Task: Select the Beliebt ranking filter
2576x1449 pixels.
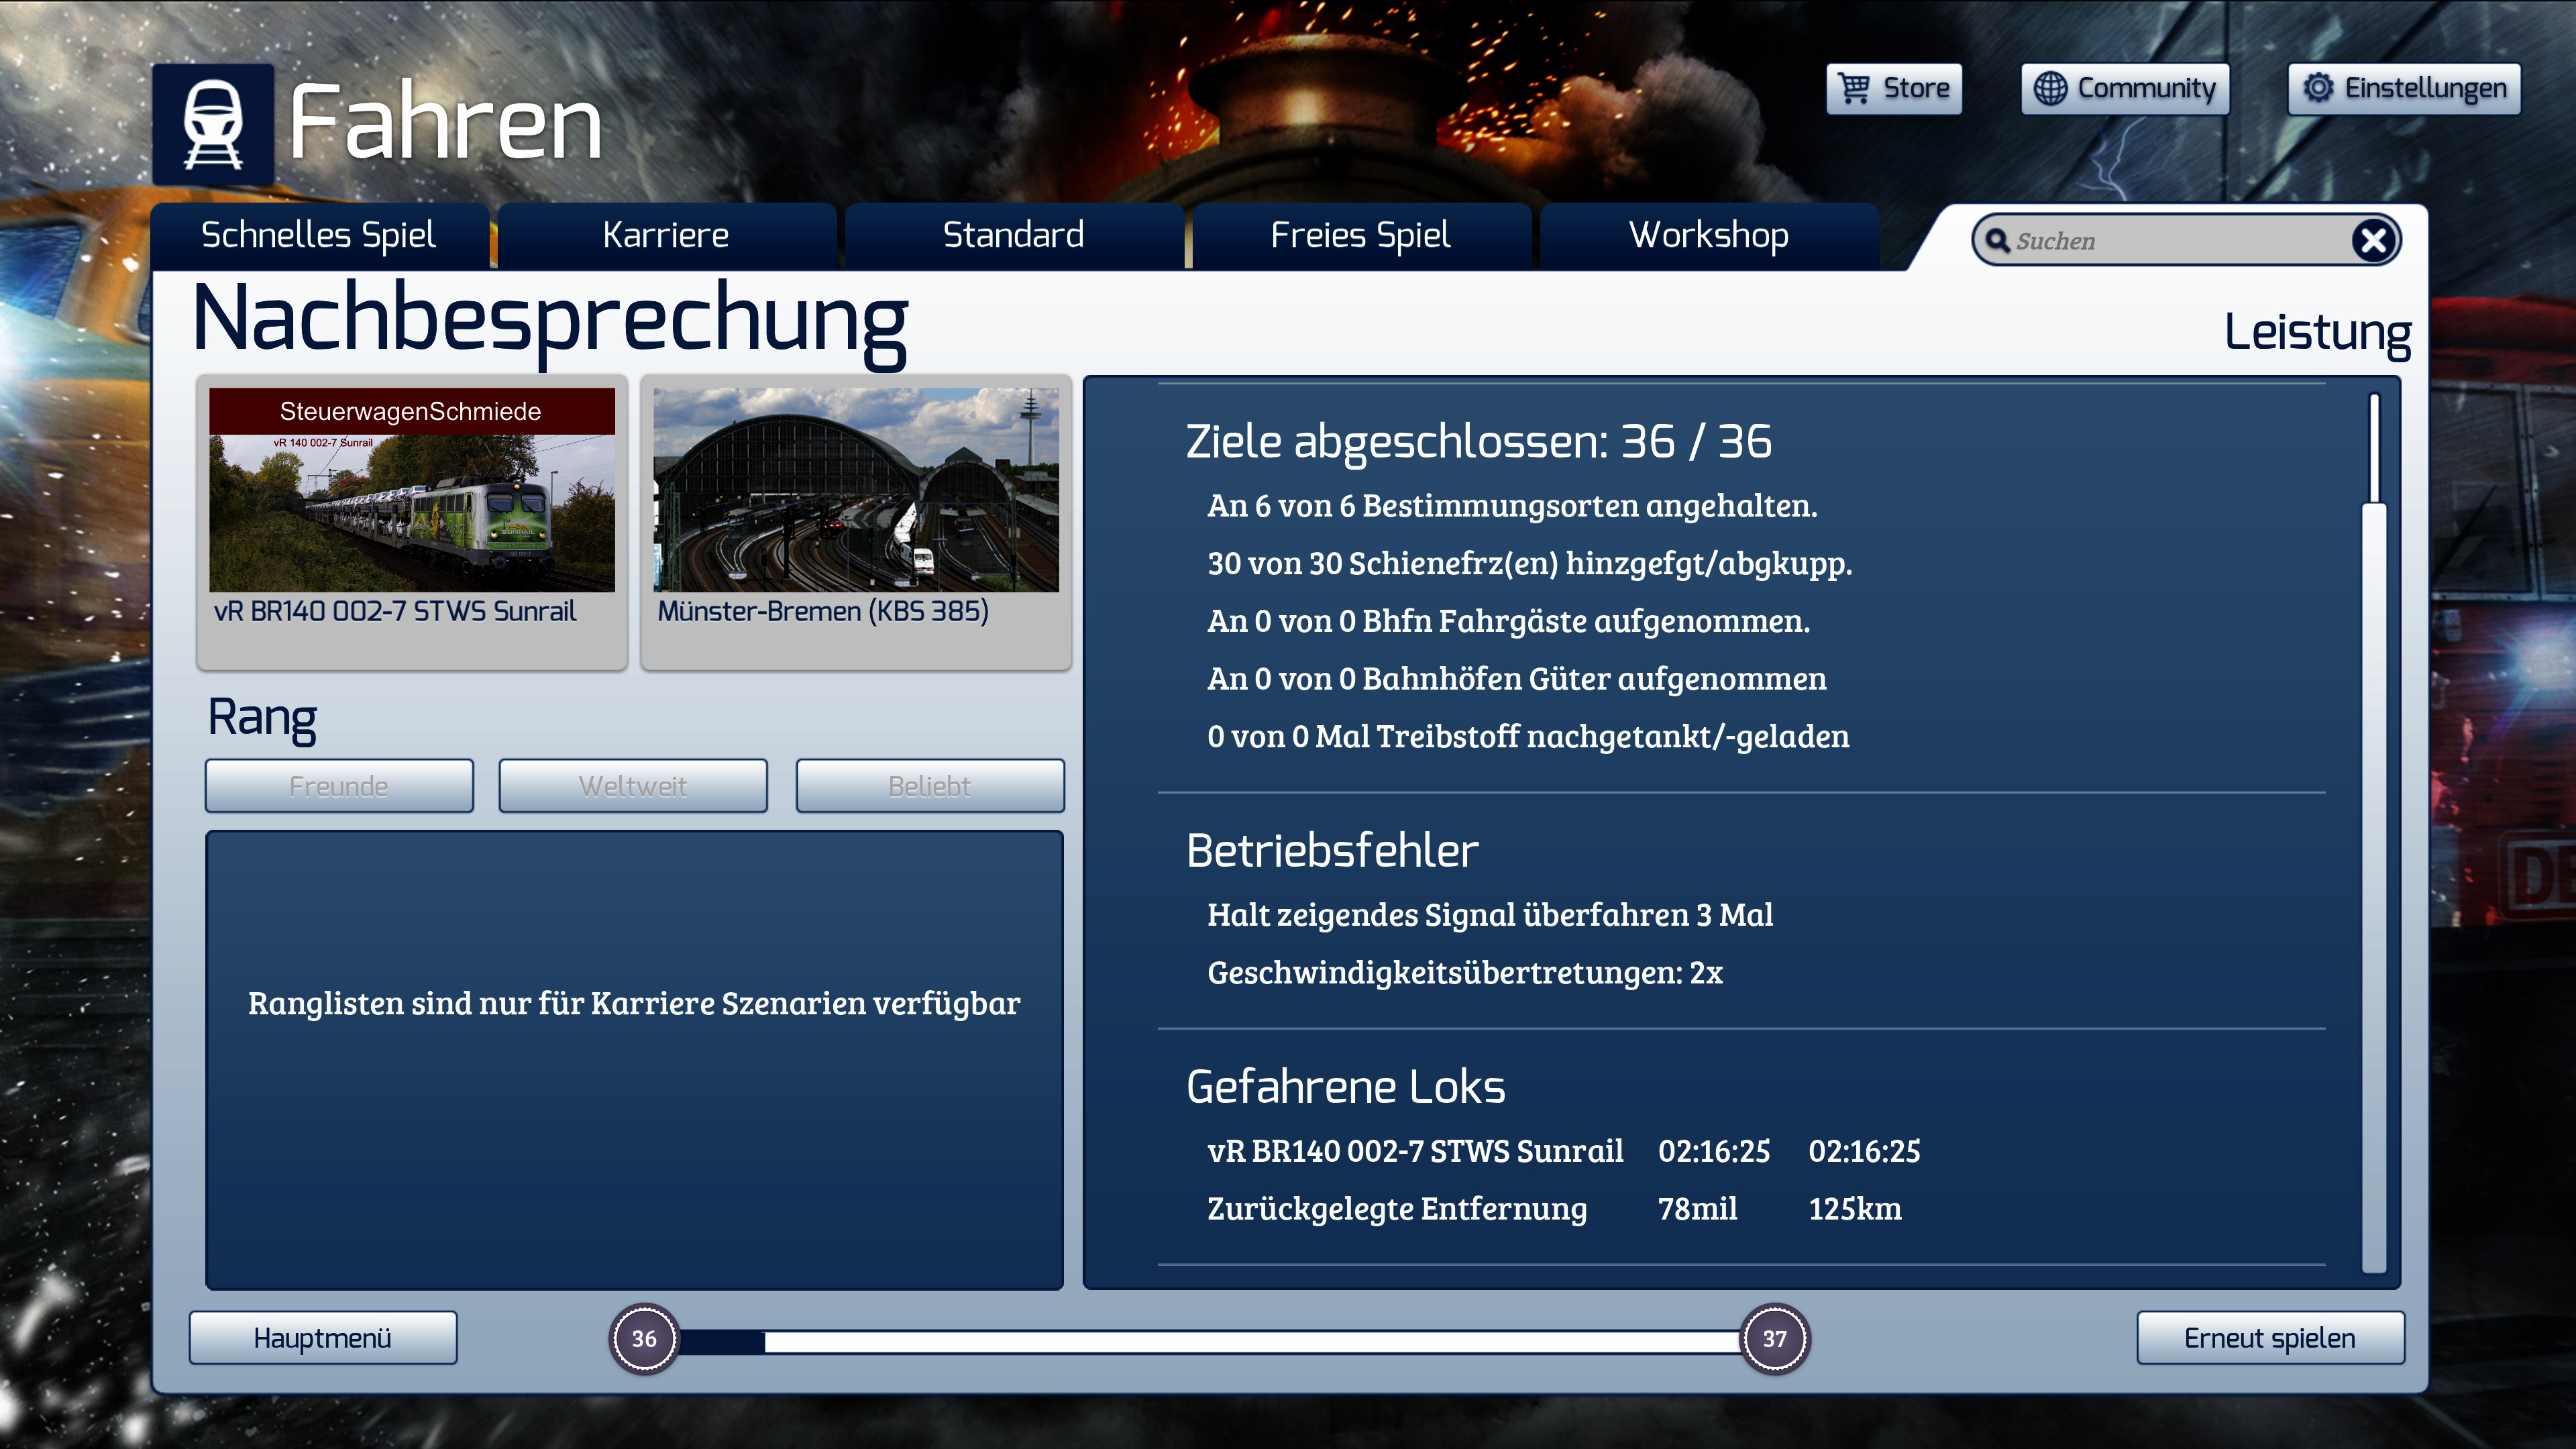Action: (x=929, y=786)
